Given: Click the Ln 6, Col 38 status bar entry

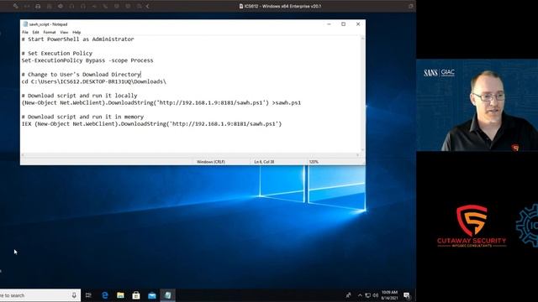Looking at the screenshot, I should 264,162.
